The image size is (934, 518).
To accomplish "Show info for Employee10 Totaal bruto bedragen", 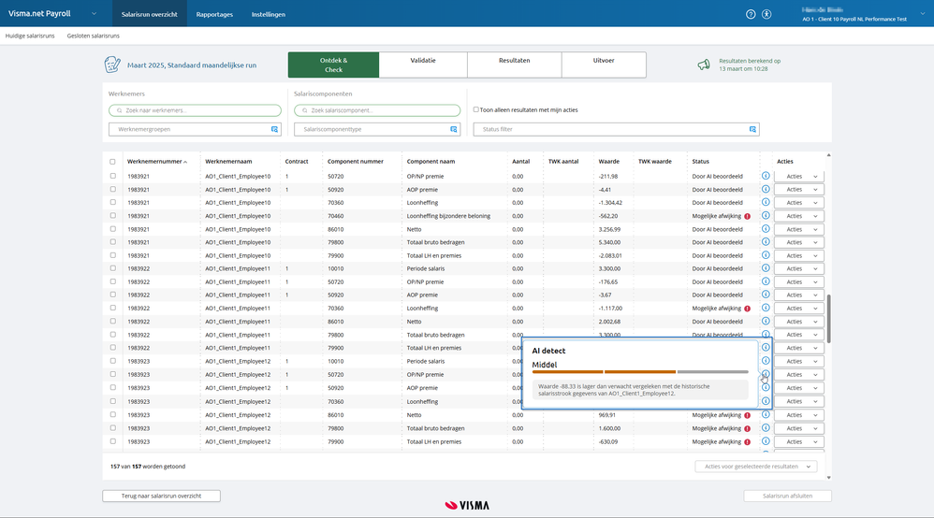I will click(766, 242).
